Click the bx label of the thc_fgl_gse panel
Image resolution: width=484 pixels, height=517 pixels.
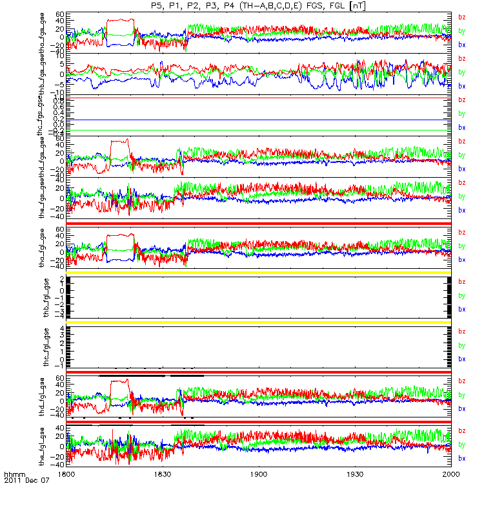pyautogui.click(x=461, y=359)
